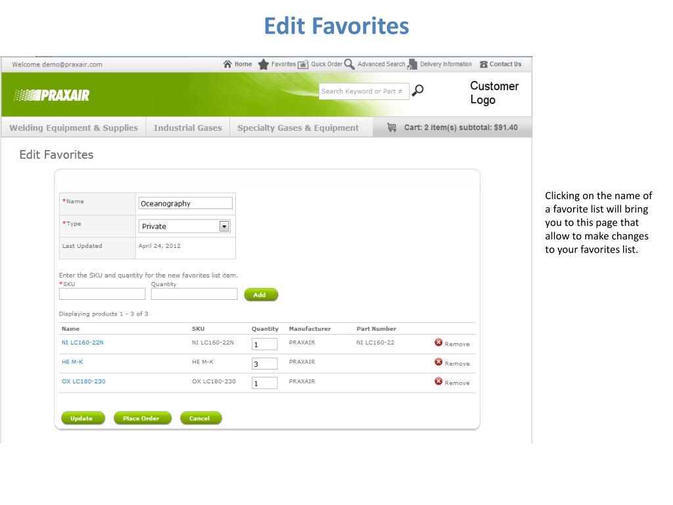The height and width of the screenshot is (505, 673).
Task: Click the search magnifying glass button
Action: point(417,91)
